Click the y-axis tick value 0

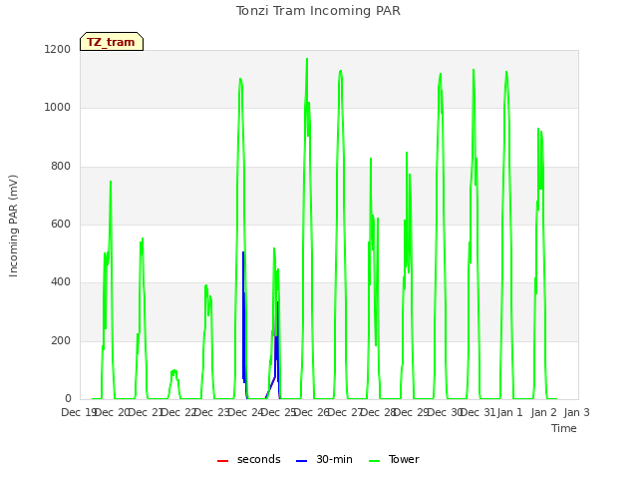(68, 398)
